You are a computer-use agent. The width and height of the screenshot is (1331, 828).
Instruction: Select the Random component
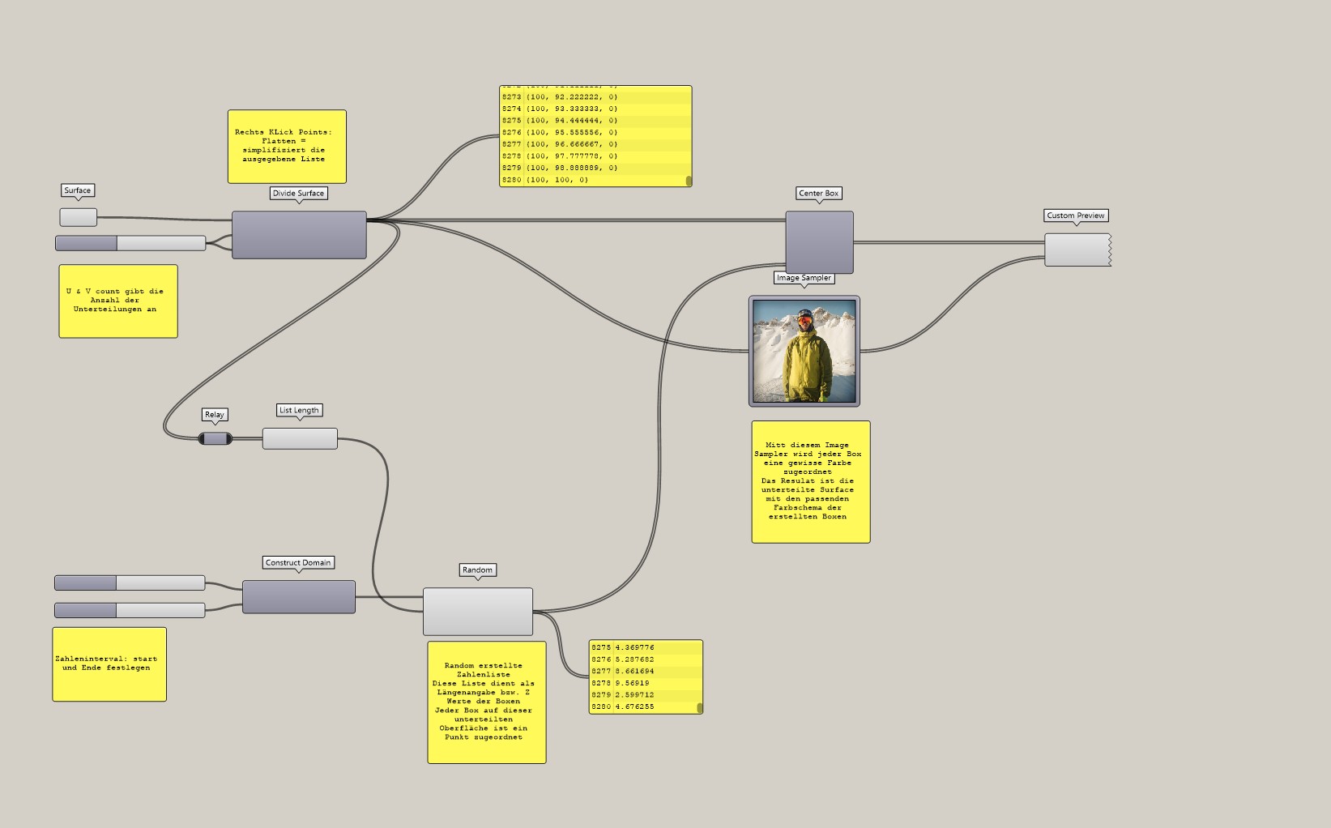(x=476, y=611)
